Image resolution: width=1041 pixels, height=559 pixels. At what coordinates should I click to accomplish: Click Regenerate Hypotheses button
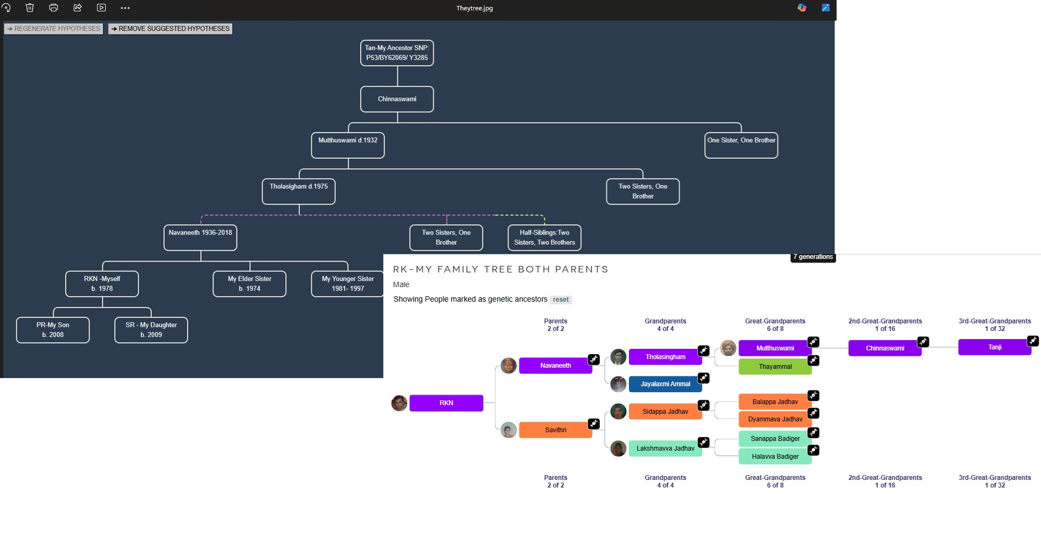coord(53,29)
